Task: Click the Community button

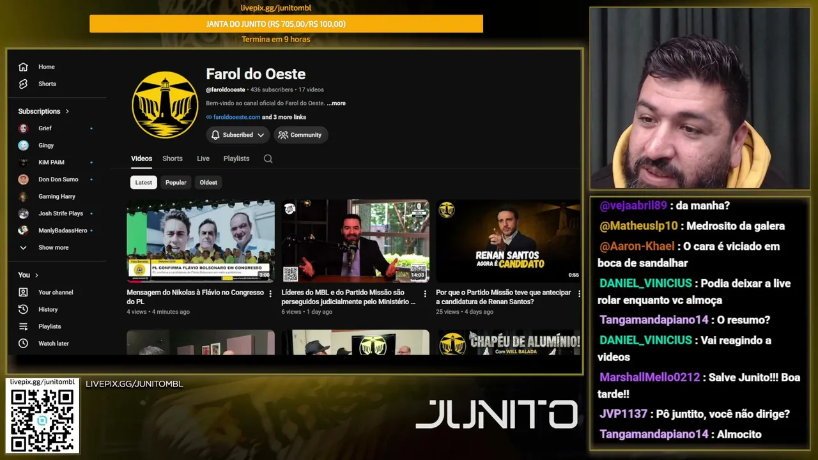Action: tap(301, 135)
